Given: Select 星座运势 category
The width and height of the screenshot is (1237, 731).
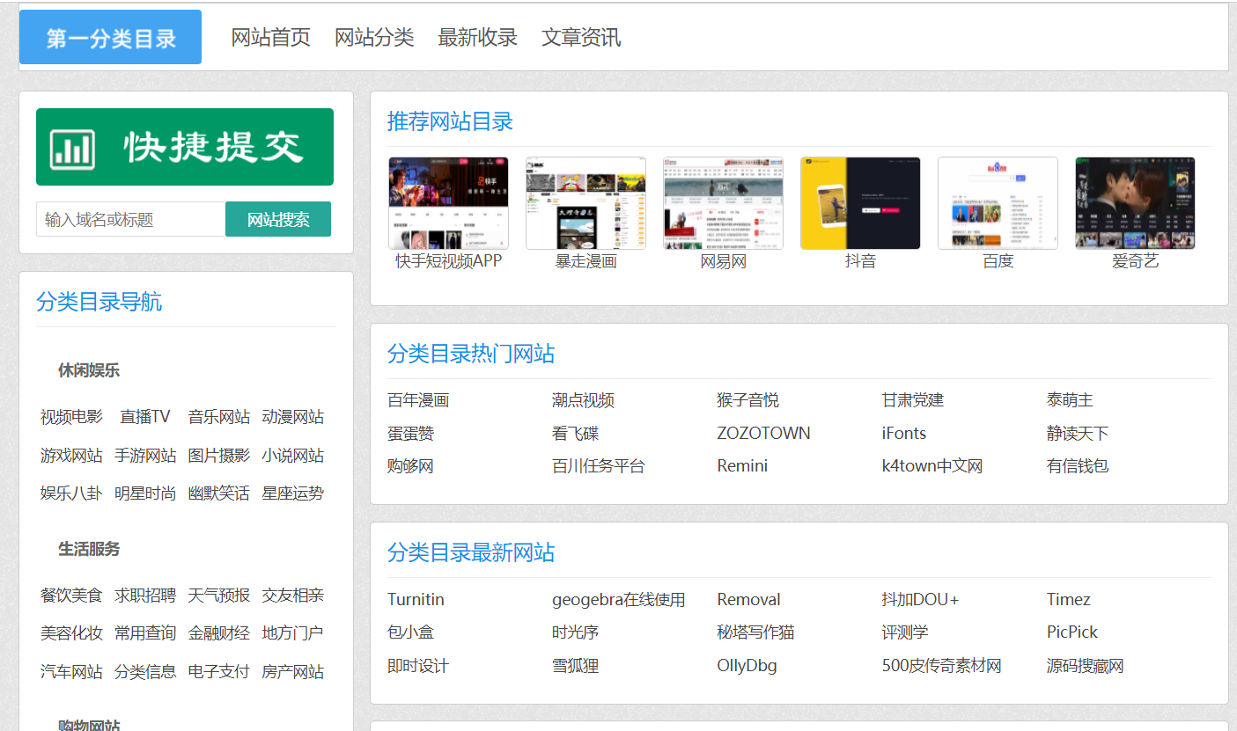Looking at the screenshot, I should (x=292, y=493).
